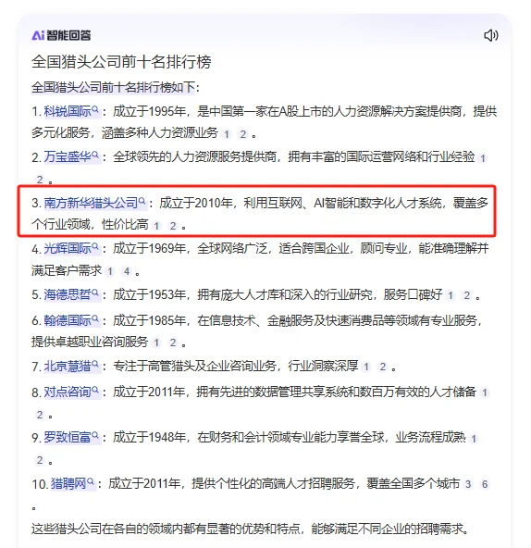
Task: Click search icon next to 罗致恒富
Action: pos(95,435)
